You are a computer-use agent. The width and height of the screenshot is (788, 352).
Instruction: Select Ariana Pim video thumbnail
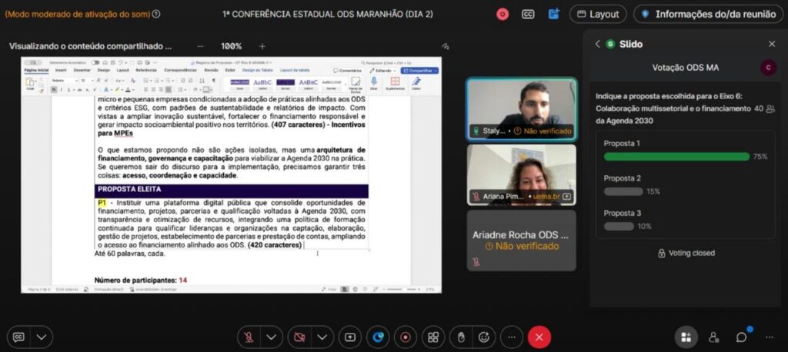point(521,174)
